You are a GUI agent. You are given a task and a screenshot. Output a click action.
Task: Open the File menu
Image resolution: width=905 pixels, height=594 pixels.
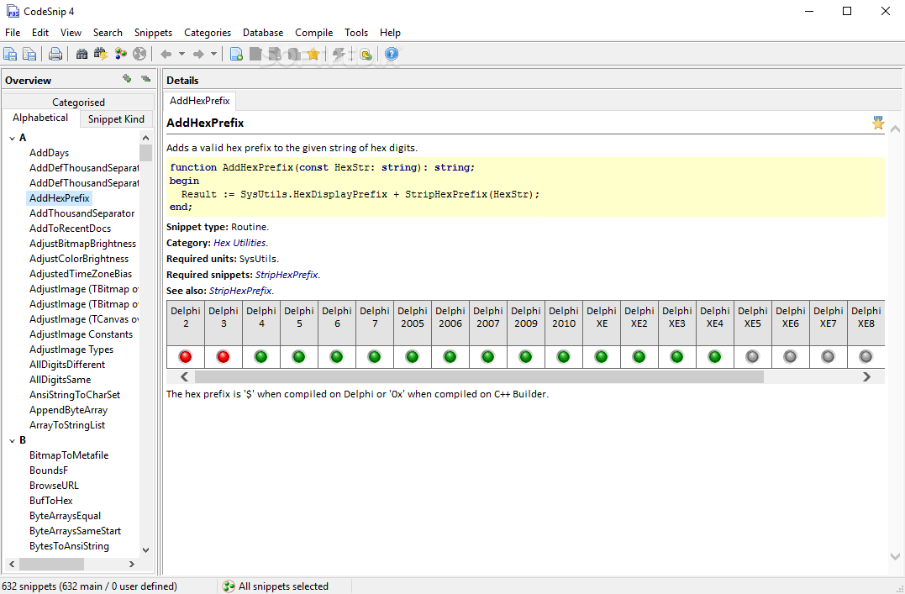(x=13, y=33)
